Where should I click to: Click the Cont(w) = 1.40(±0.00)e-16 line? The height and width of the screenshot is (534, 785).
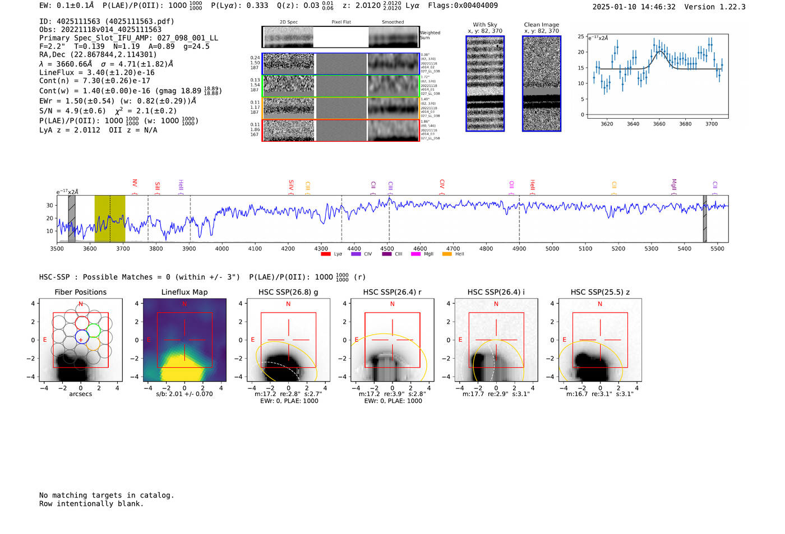[x=130, y=90]
